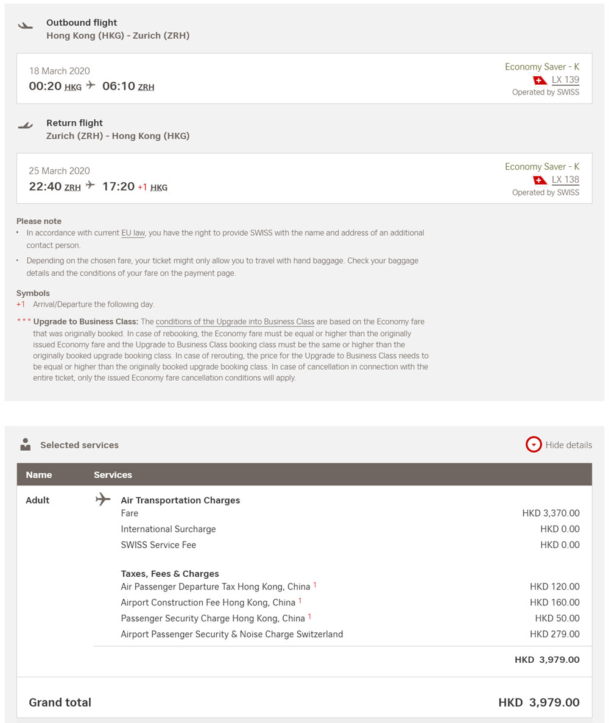Click the Name column header
This screenshot has width=609, height=723.
39,474
